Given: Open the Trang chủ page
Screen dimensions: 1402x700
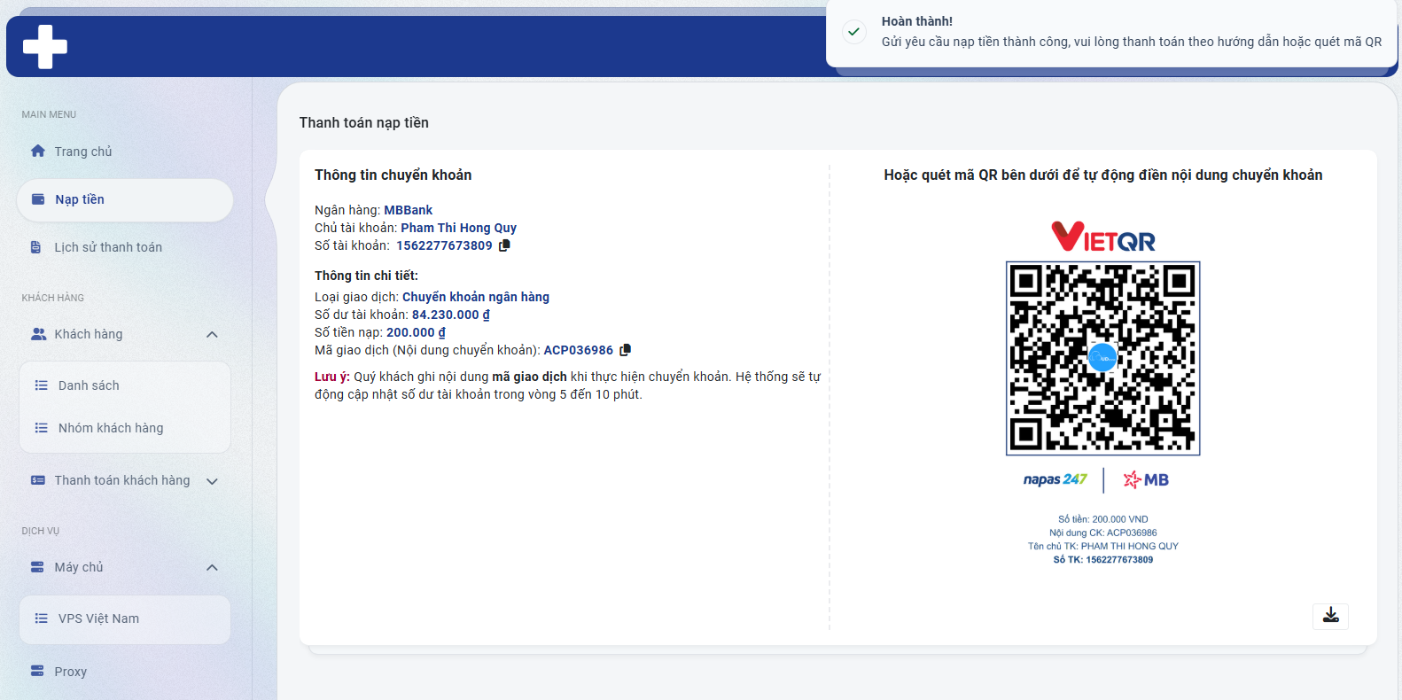Looking at the screenshot, I should (x=83, y=152).
